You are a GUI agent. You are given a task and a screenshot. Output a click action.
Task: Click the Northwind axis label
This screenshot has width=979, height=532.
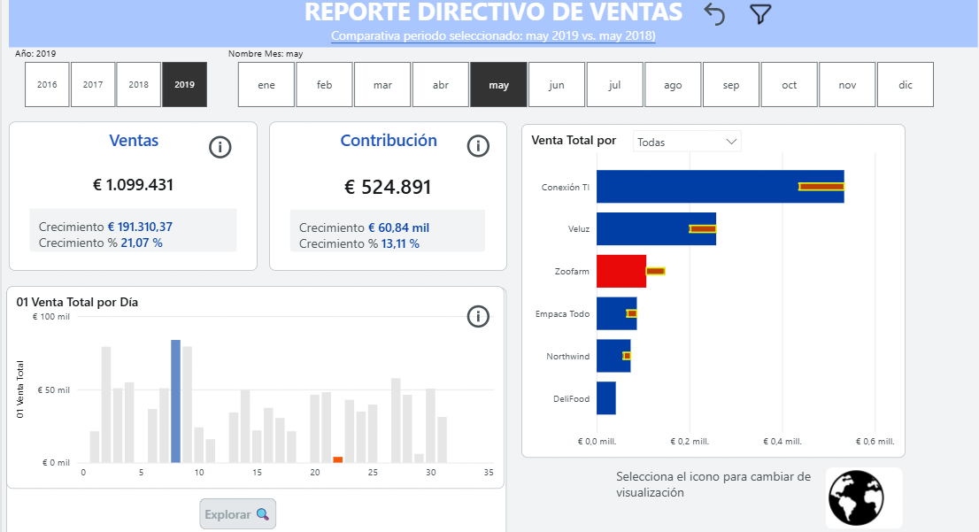[568, 357]
